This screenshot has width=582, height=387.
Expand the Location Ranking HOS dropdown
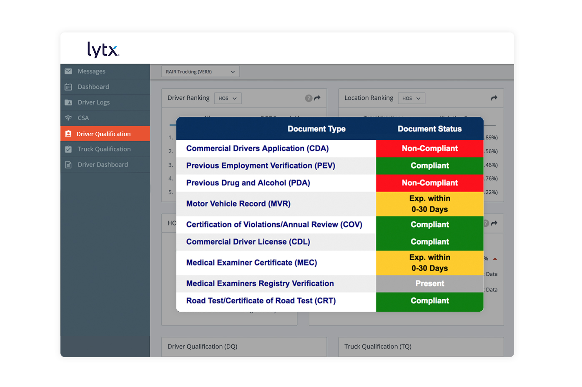[x=411, y=98]
